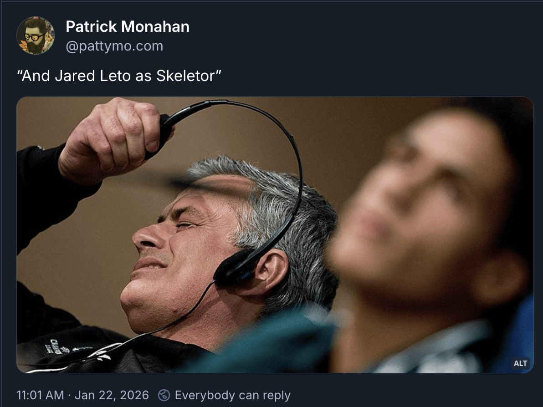Click the globe reply-settings icon
The height and width of the screenshot is (407, 543).
tap(164, 395)
